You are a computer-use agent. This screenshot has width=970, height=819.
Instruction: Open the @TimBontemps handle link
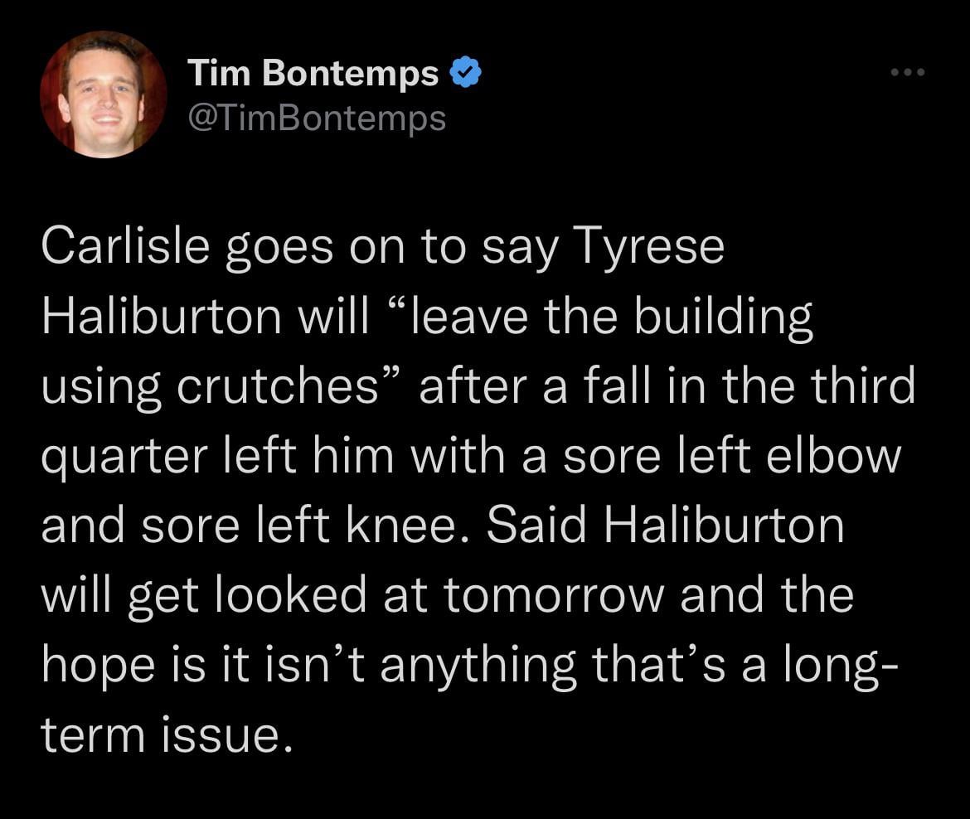click(x=318, y=119)
